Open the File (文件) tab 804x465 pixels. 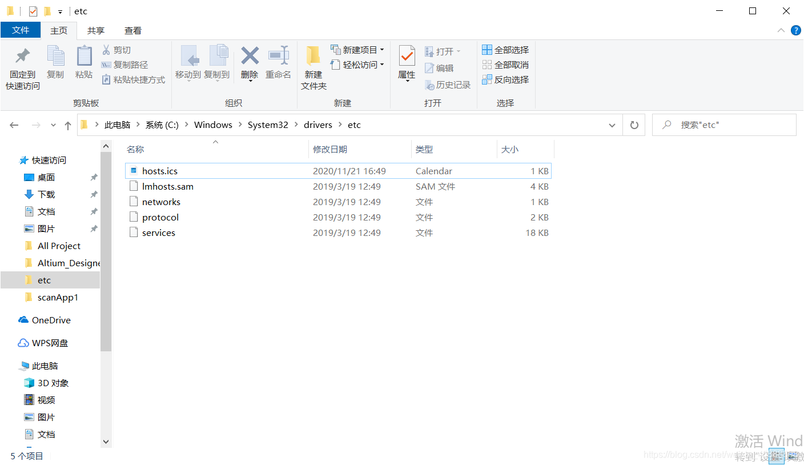[x=21, y=30]
